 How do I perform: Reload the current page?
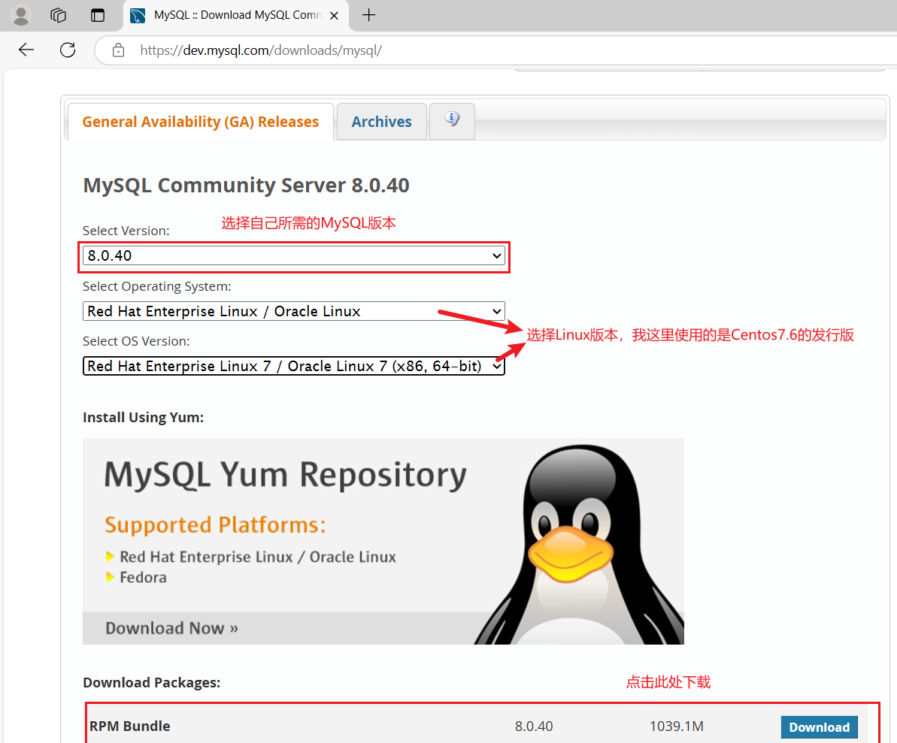tap(68, 50)
